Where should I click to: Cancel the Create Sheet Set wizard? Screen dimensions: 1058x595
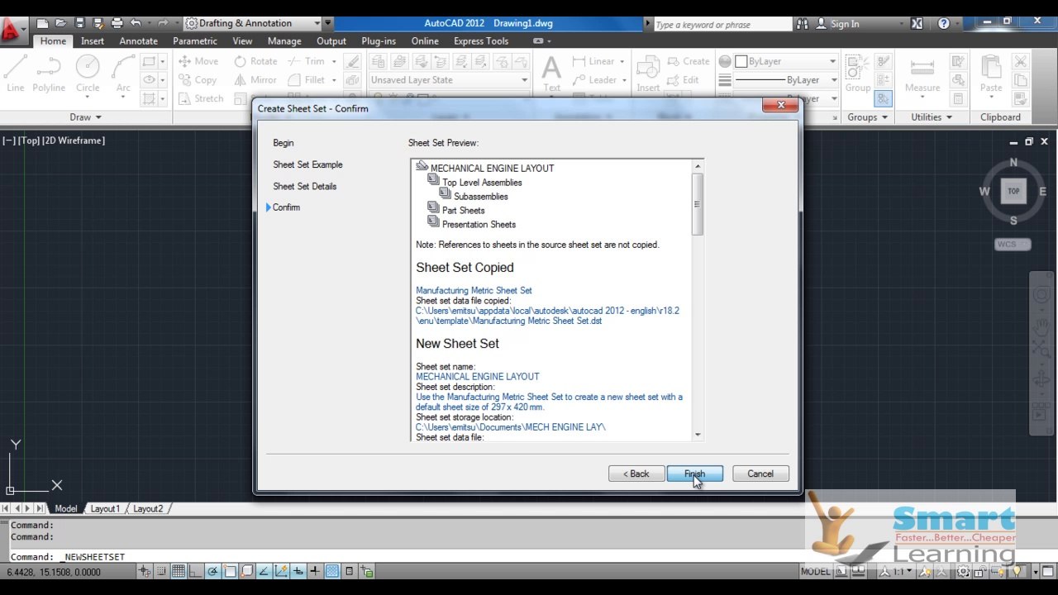[760, 474]
